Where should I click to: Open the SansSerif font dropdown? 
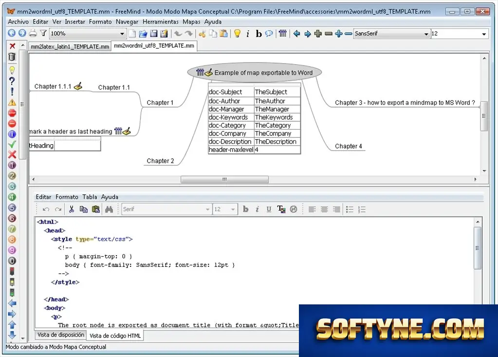click(391, 33)
